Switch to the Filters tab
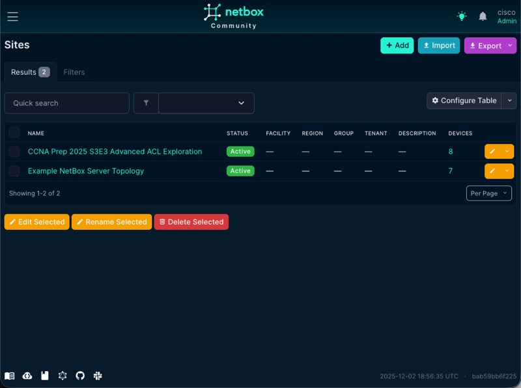The image size is (521, 388). (74, 72)
